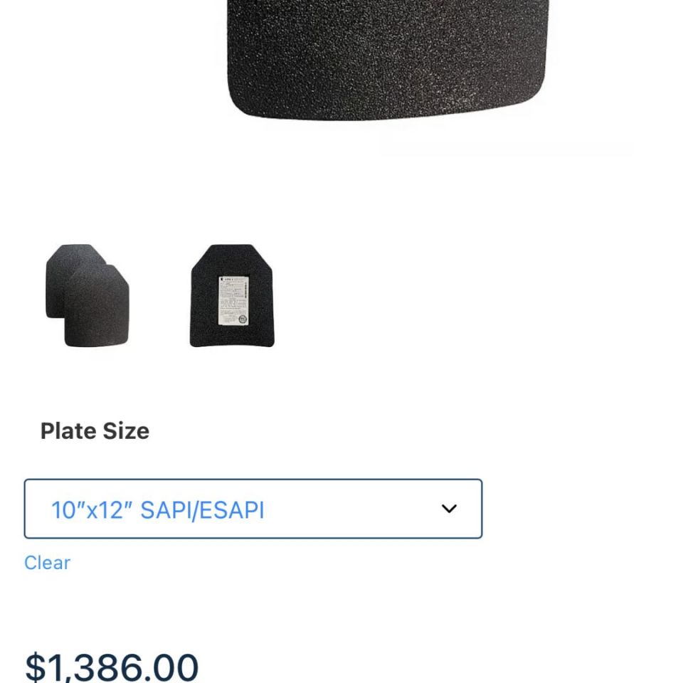This screenshot has width=683, height=683.
Task: Click the SAPI/ESAPI text in the size selector
Action: 203,509
